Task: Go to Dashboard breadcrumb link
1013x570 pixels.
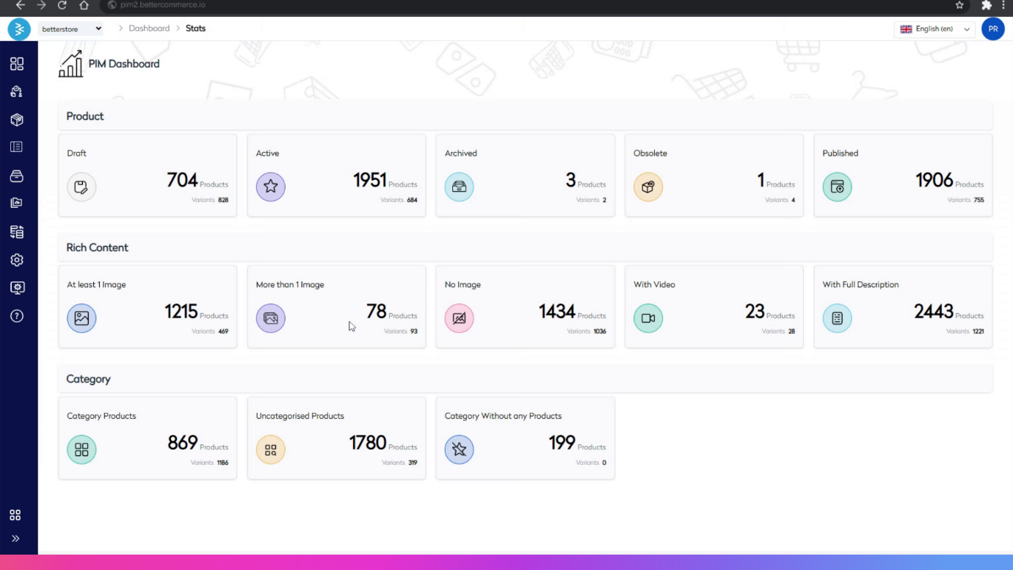Action: coord(149,29)
